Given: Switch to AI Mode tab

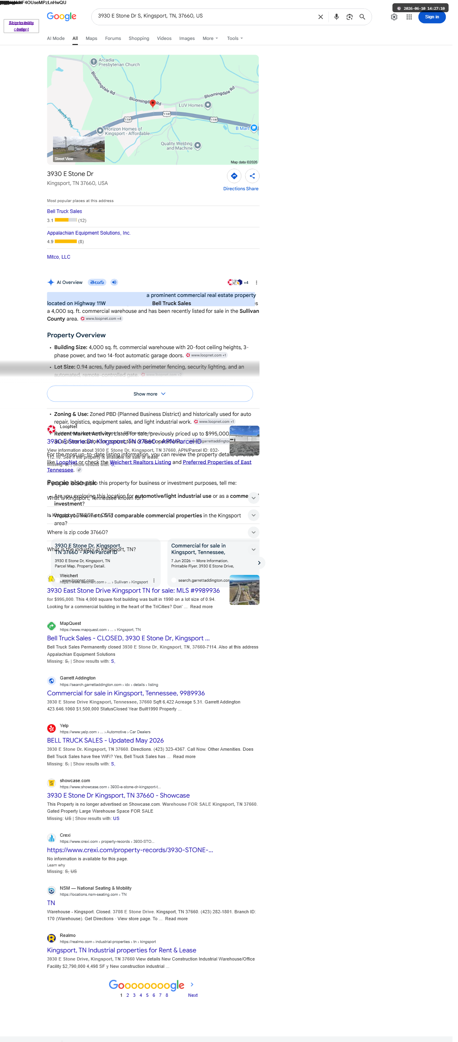Looking at the screenshot, I should tap(56, 38).
